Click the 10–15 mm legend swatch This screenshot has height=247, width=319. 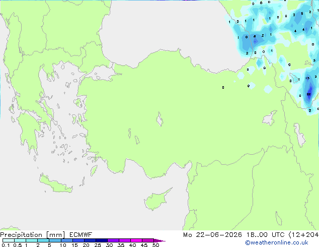pos(66,240)
